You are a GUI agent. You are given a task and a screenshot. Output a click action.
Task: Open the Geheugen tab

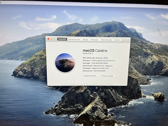point(94,40)
